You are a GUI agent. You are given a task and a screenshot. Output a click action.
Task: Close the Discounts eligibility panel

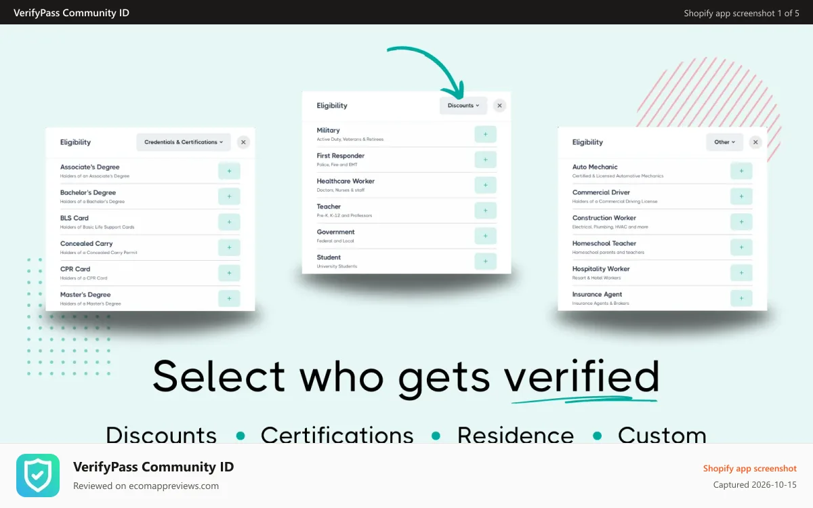click(499, 106)
